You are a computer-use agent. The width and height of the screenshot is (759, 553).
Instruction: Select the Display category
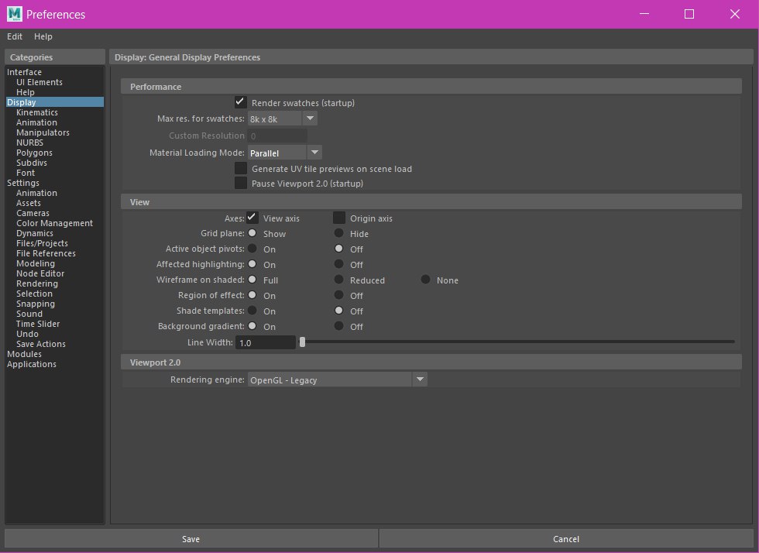[x=55, y=102]
